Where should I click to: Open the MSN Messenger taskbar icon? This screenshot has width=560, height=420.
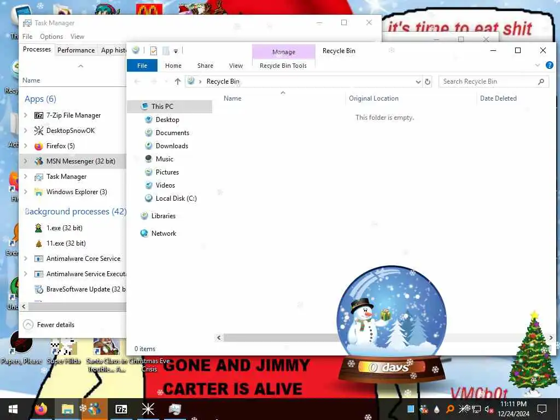tap(94, 409)
